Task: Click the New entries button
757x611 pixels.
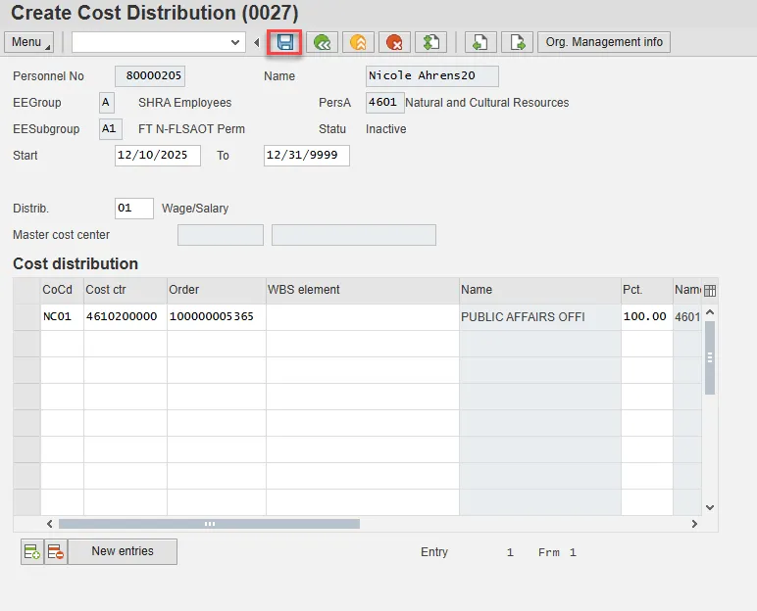Action: click(123, 552)
